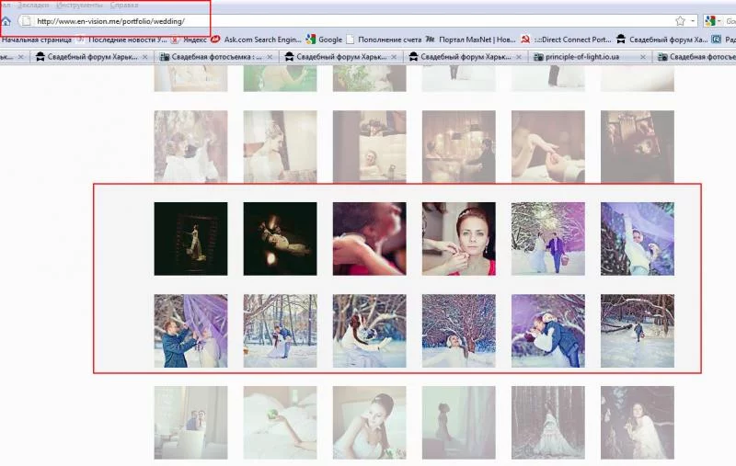Click the Рад... bookmark icon on bookmarks bar
Image resolution: width=736 pixels, height=466 pixels.
point(717,40)
